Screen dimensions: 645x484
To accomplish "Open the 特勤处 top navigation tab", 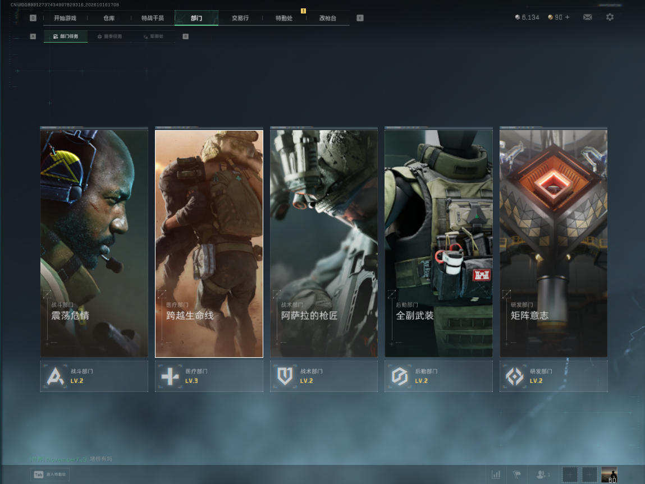I will [284, 18].
